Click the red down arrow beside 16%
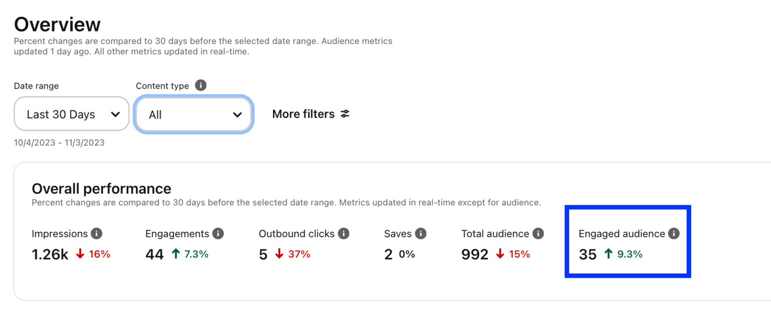The image size is (771, 312). tap(79, 254)
